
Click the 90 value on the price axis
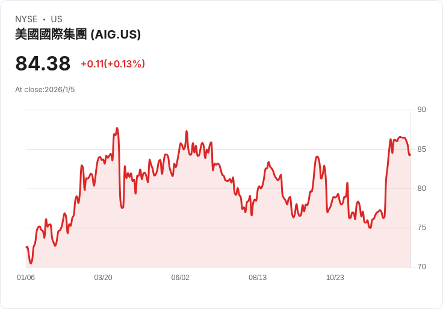pyautogui.click(x=421, y=110)
